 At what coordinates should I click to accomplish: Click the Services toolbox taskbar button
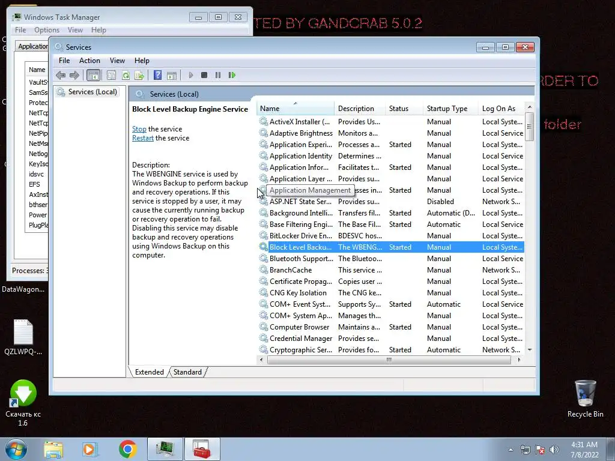coord(202,449)
